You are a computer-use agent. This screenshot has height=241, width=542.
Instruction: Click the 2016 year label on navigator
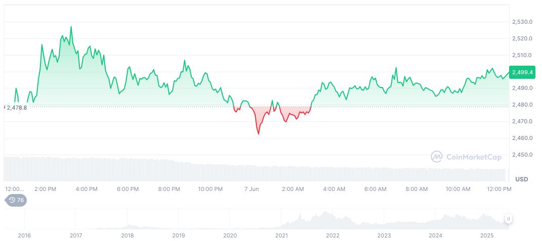24,235
